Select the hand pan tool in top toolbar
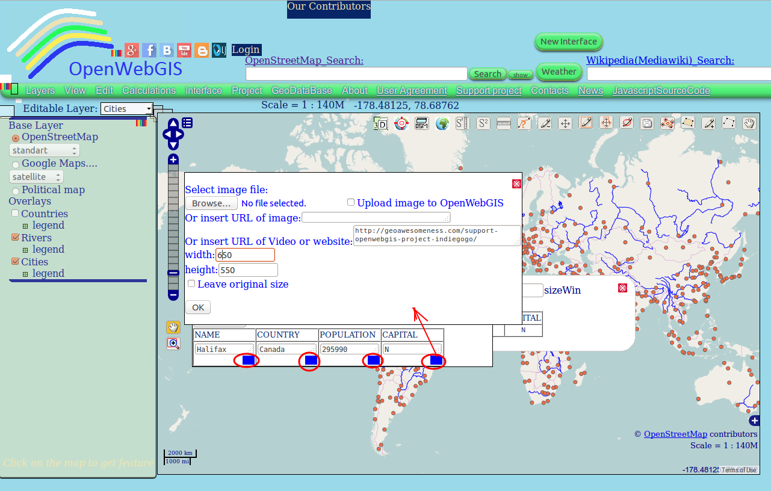The height and width of the screenshot is (491, 771). point(749,123)
